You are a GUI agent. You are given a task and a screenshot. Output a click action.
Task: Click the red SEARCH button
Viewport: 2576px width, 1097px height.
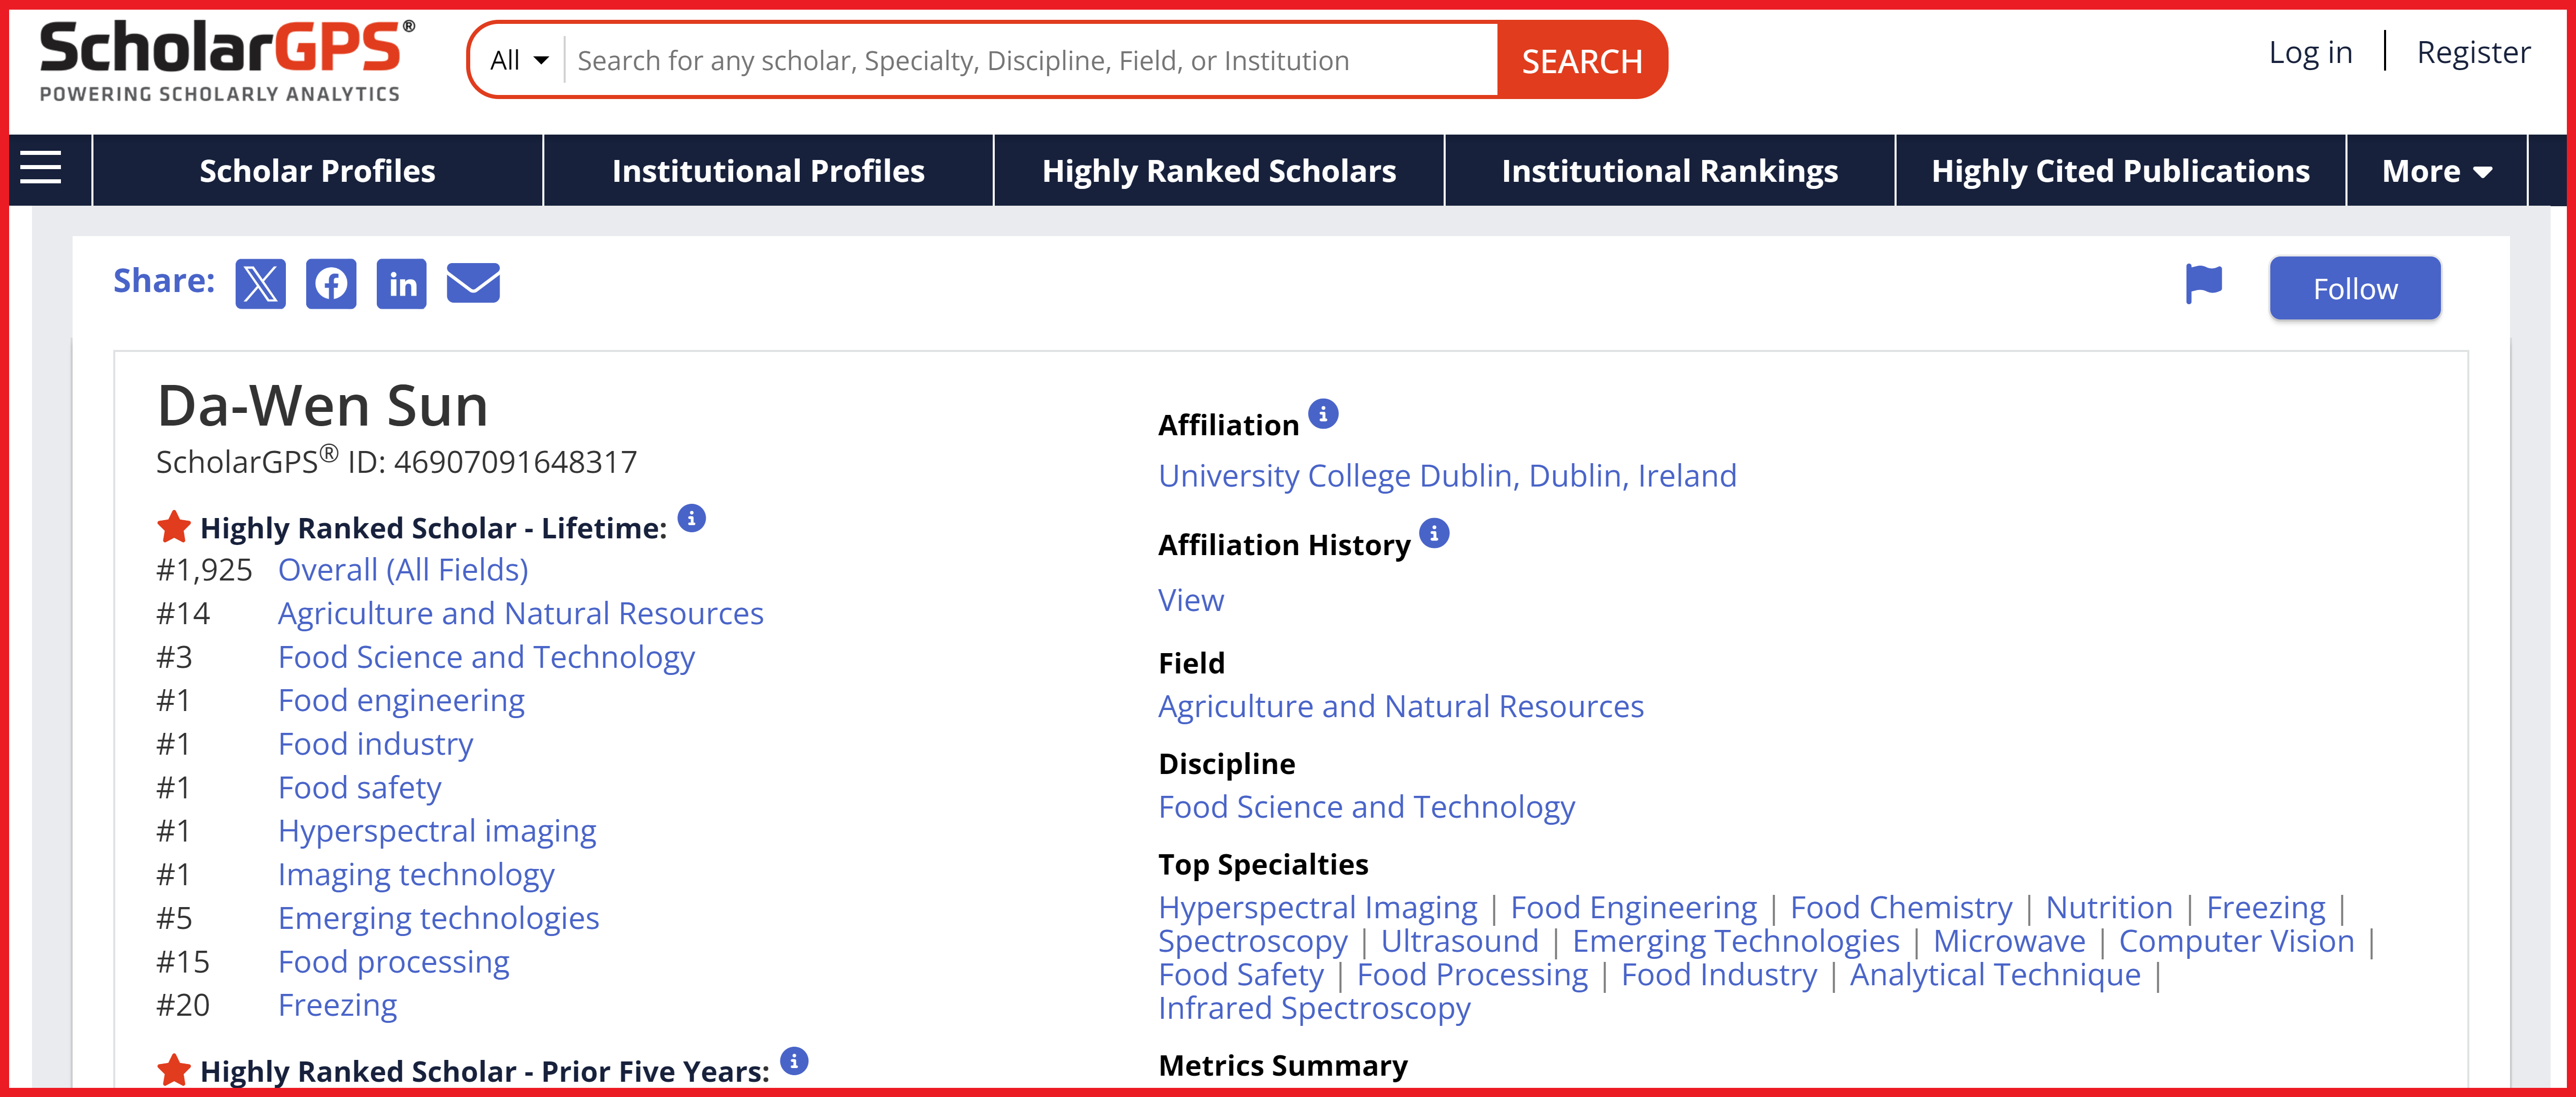[1581, 61]
